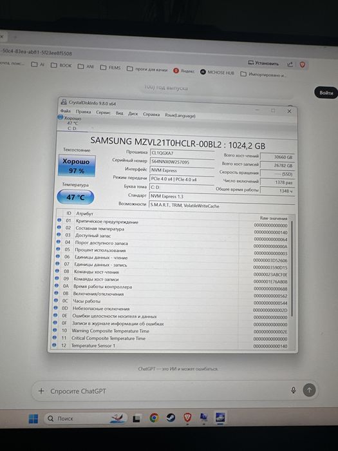338x451 pixels.
Task: Select row 06 Единицы данных - чтение
Action: pyautogui.click(x=173, y=258)
